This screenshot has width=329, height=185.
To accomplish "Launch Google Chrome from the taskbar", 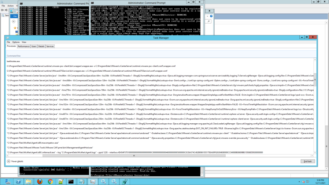I will [50, 181].
